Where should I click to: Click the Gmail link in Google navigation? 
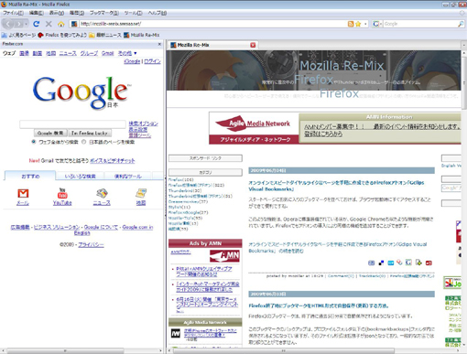pos(107,53)
